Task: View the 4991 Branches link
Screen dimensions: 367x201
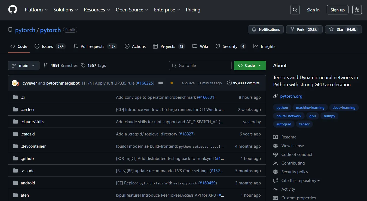Action: point(60,65)
